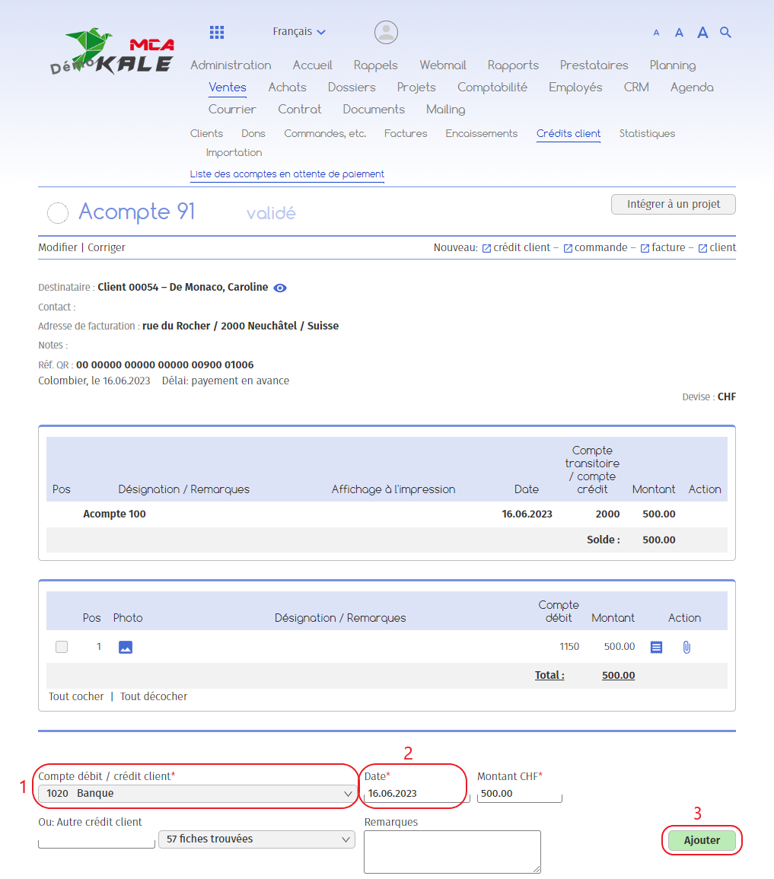Click the Autre crédit client search field

pyautogui.click(x=97, y=839)
